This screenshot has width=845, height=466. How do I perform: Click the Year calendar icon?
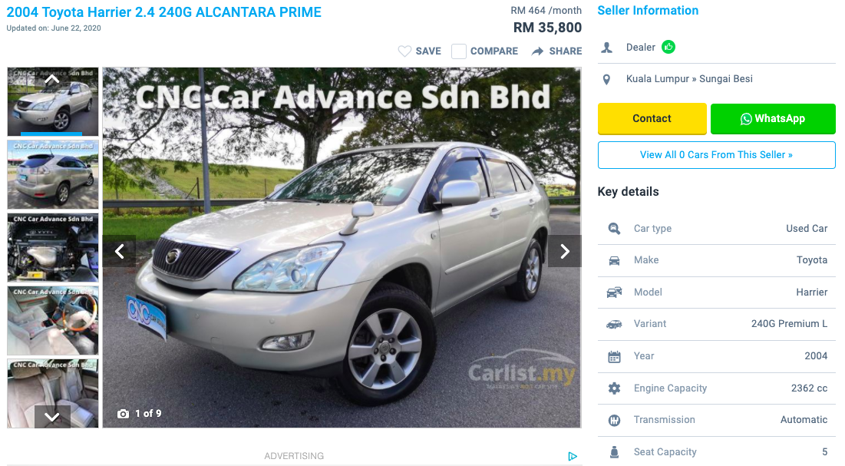pos(614,356)
